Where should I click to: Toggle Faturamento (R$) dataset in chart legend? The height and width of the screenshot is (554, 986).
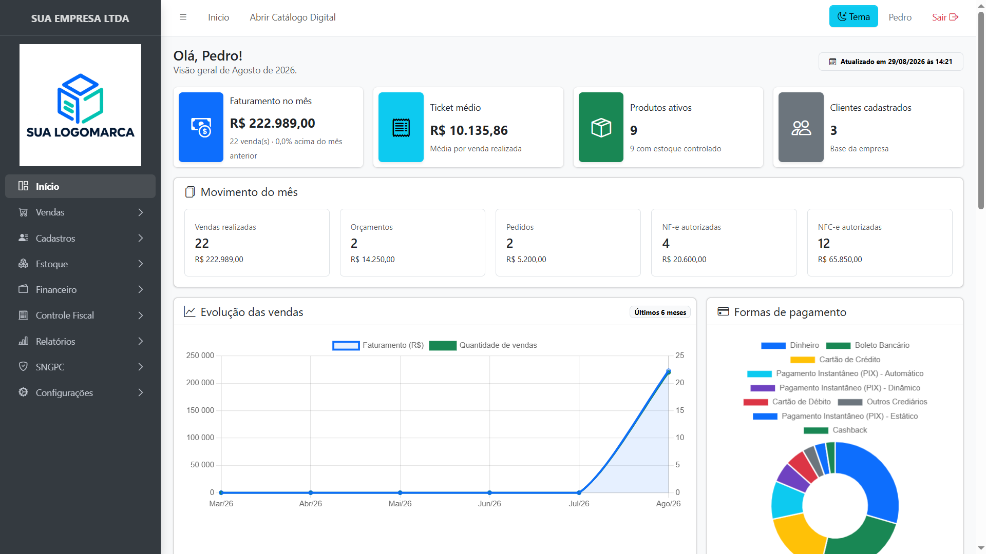point(378,345)
